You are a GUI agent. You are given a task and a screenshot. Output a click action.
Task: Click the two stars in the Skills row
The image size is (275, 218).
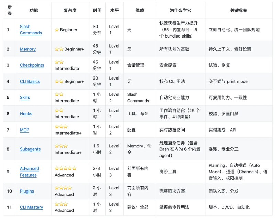[59, 94]
